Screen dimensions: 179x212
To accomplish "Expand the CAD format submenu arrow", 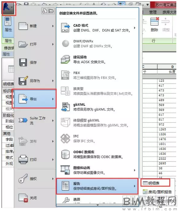I will 135,28.
